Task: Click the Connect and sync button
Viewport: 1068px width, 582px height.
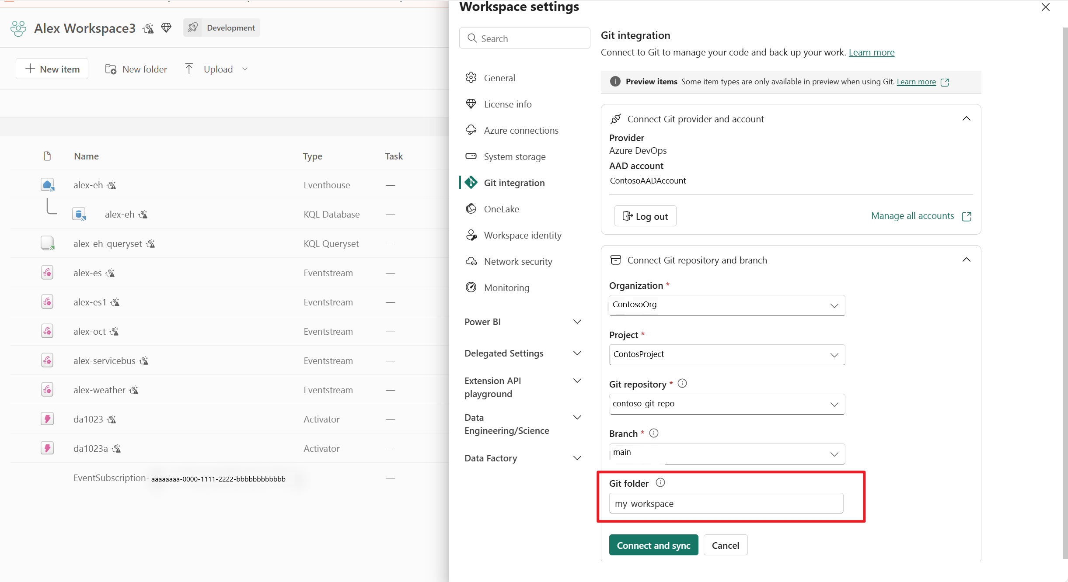Action: pyautogui.click(x=653, y=545)
